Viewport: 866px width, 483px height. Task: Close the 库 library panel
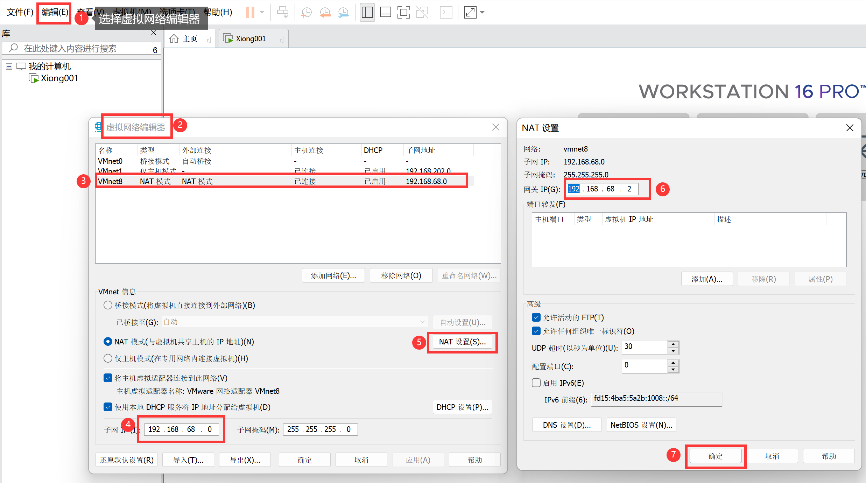tap(154, 33)
